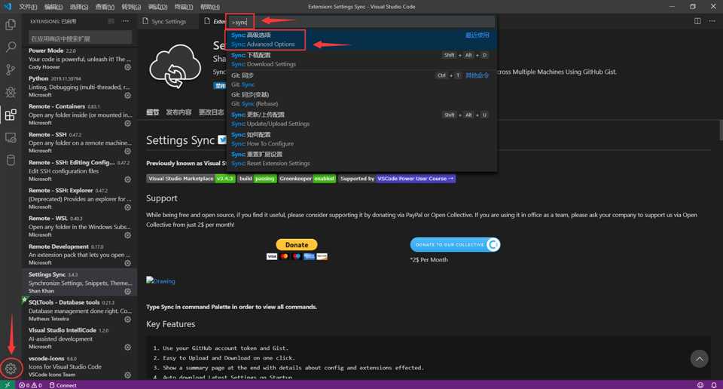723x389 pixels.
Task: Open the 终端(T) menu
Action: click(184, 7)
